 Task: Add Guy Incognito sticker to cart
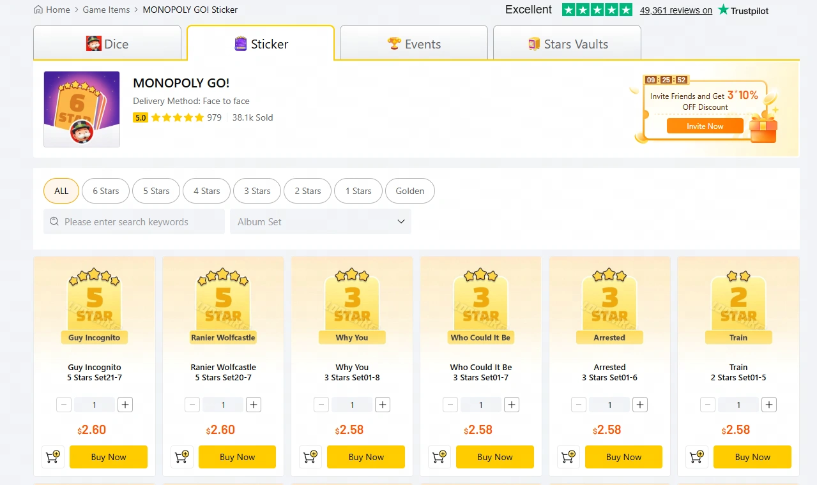pos(53,457)
